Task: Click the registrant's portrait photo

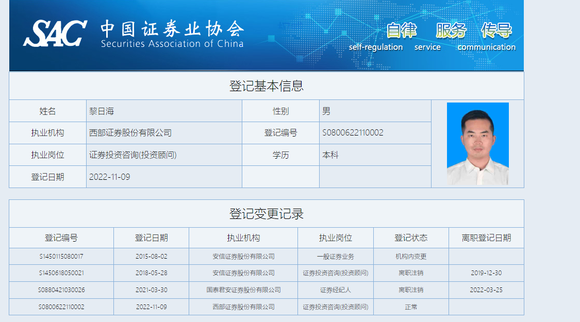Action: 477,144
